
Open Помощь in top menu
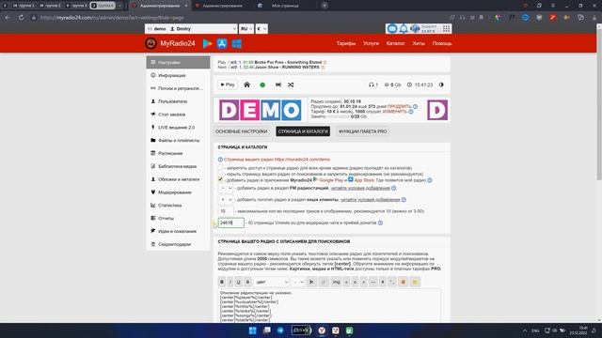442,43
